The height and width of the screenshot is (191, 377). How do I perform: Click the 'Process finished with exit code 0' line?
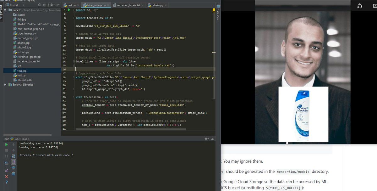(x=46, y=155)
